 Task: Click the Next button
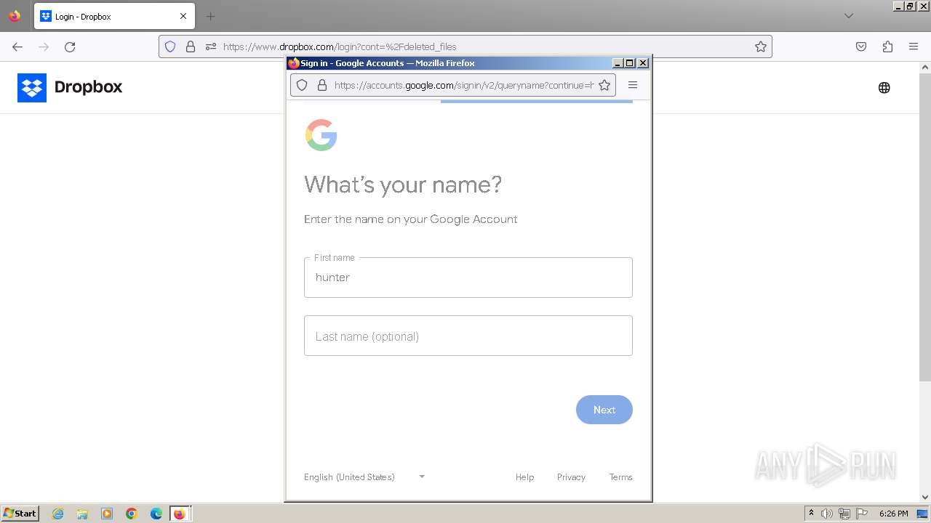pos(604,410)
